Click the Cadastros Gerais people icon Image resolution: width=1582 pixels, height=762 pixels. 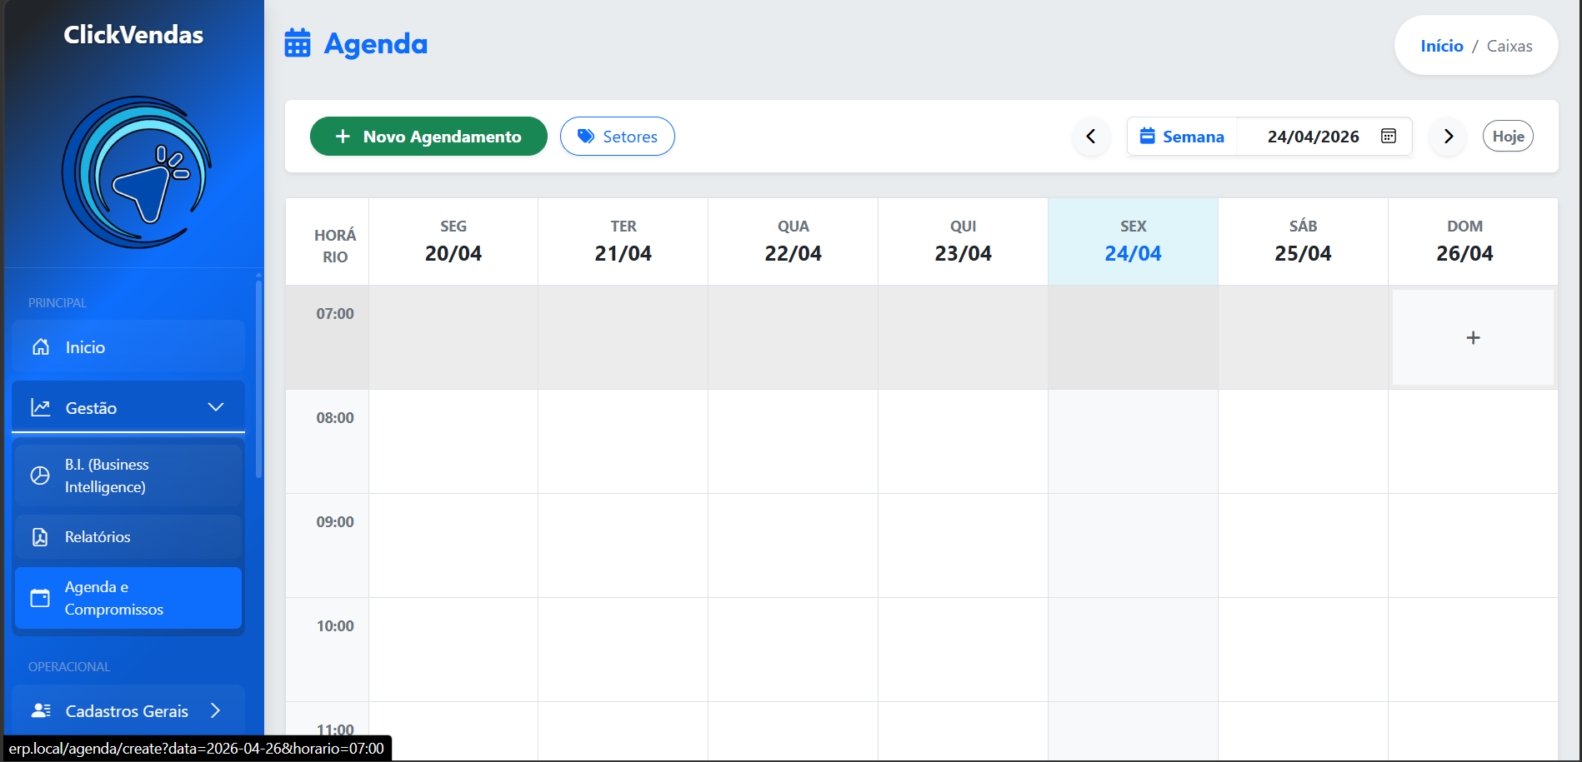41,710
